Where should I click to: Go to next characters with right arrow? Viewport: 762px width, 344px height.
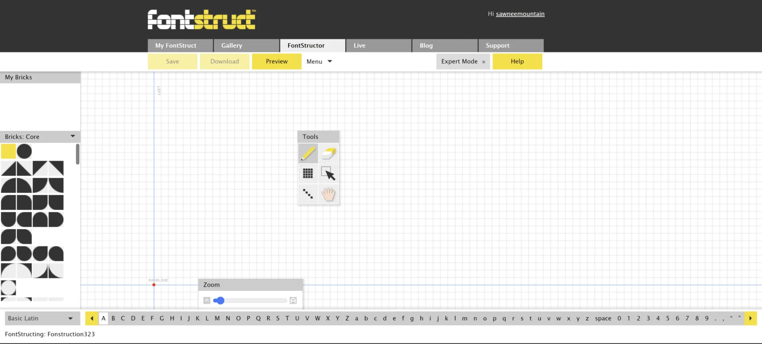click(x=750, y=318)
